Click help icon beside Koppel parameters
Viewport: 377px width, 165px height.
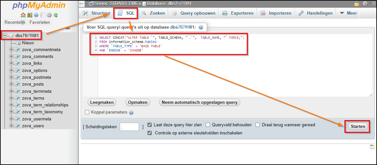(x=131, y=112)
